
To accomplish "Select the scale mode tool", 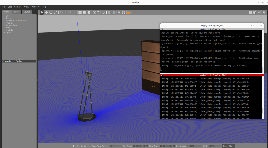I will pos(55,12).
